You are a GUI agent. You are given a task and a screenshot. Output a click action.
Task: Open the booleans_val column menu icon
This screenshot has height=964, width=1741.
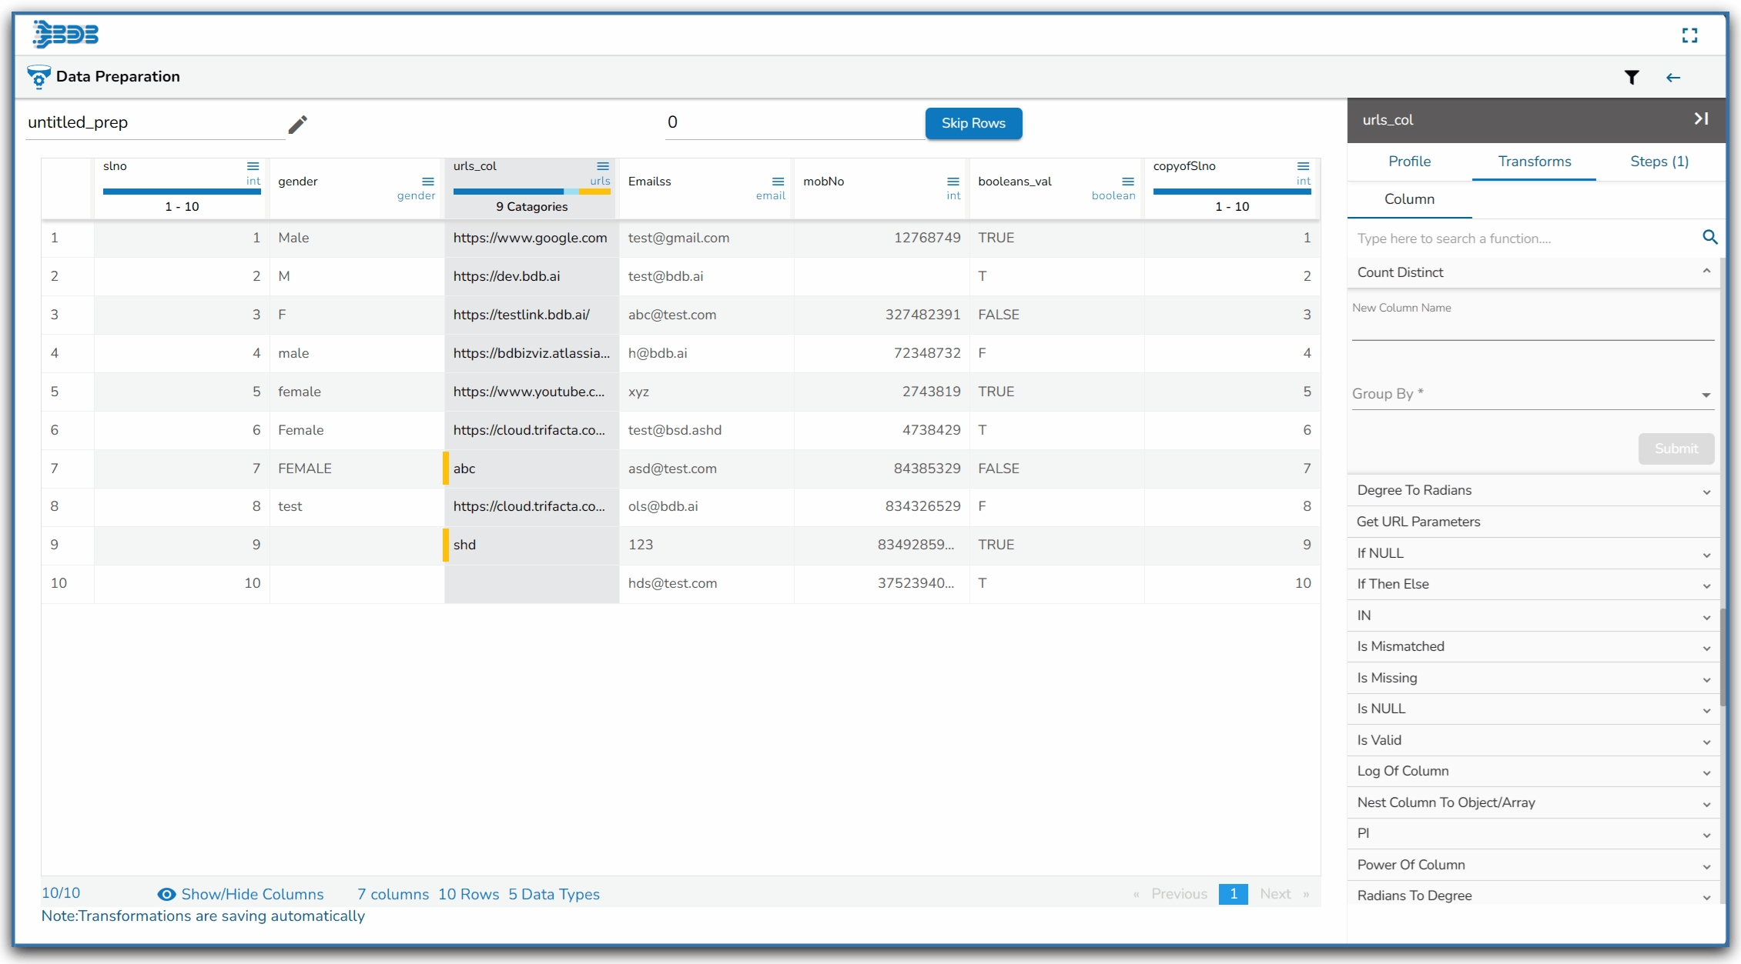click(1127, 182)
